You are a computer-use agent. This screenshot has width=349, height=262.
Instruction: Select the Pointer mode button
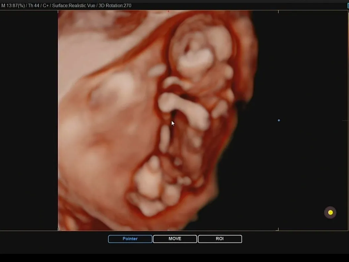pos(130,239)
